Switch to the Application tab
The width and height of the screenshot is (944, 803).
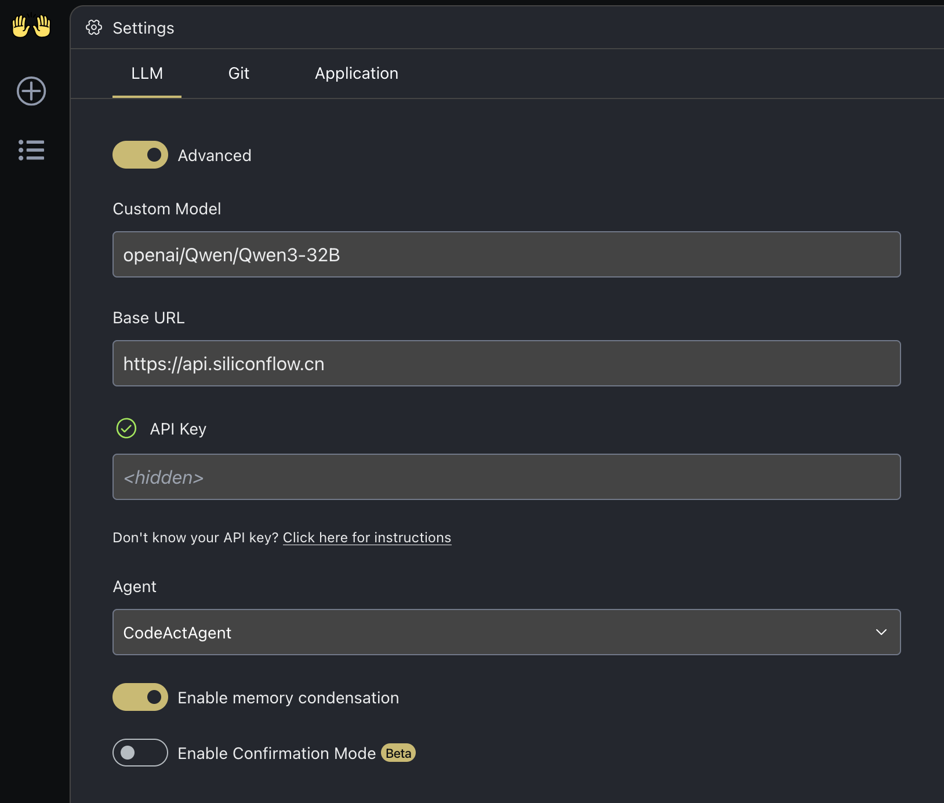point(357,73)
